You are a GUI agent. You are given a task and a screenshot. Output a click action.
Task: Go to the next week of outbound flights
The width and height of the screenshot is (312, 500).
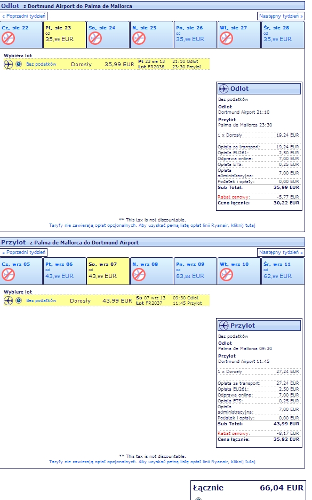[281, 16]
